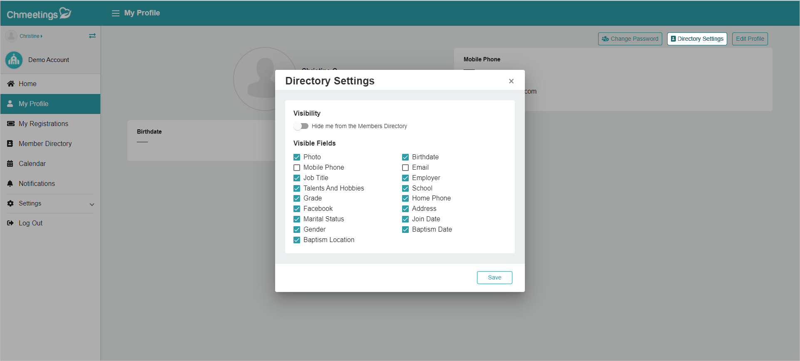Uncheck the Facebook checkbox

[297, 209]
